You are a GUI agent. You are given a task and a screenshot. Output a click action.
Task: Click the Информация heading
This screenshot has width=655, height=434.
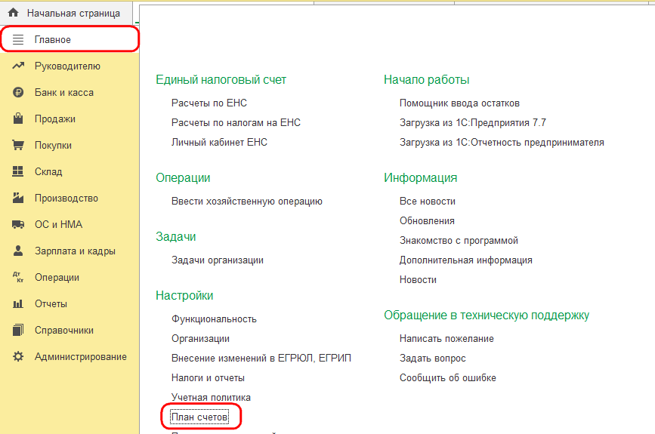pos(420,178)
